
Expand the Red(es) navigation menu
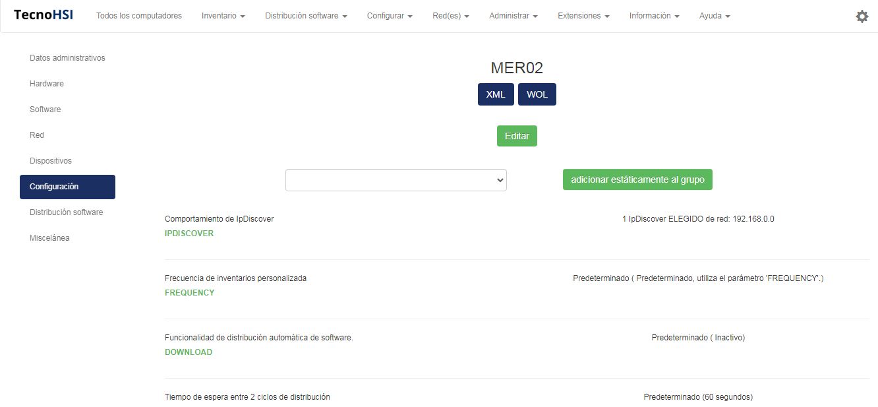point(450,16)
